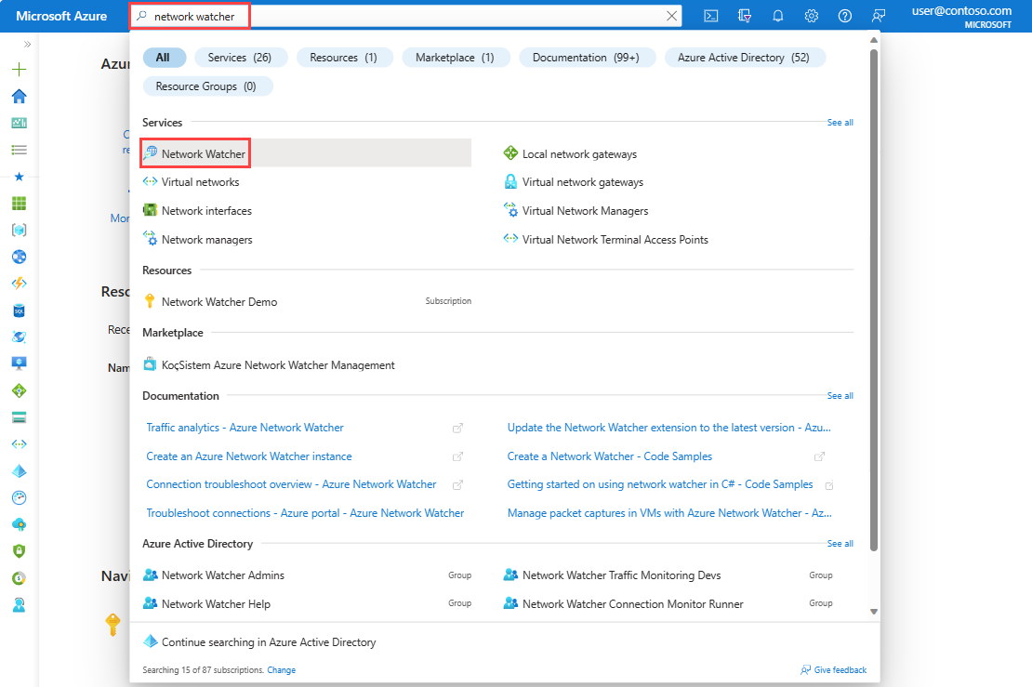
Task: Click the results panel vertical scrollbar
Action: click(873, 297)
